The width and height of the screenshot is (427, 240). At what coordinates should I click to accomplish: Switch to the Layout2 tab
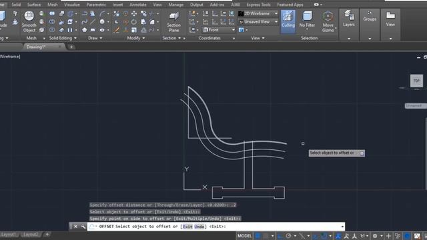[x=31, y=234]
